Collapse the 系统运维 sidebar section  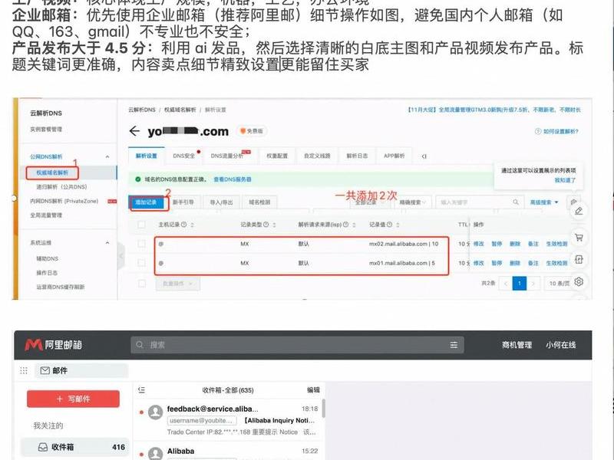[107, 242]
